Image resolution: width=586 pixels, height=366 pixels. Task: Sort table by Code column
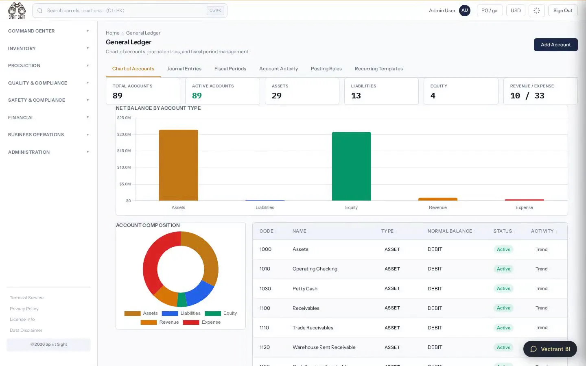(268, 231)
